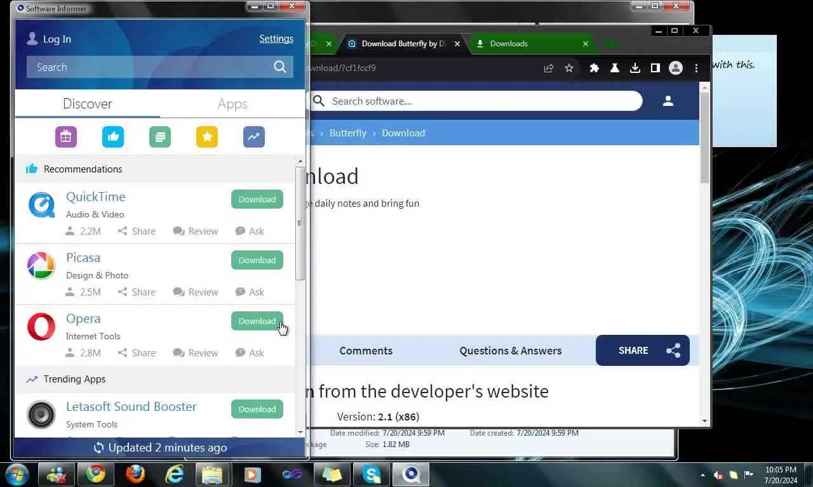Click Review under Picasa

point(196,292)
